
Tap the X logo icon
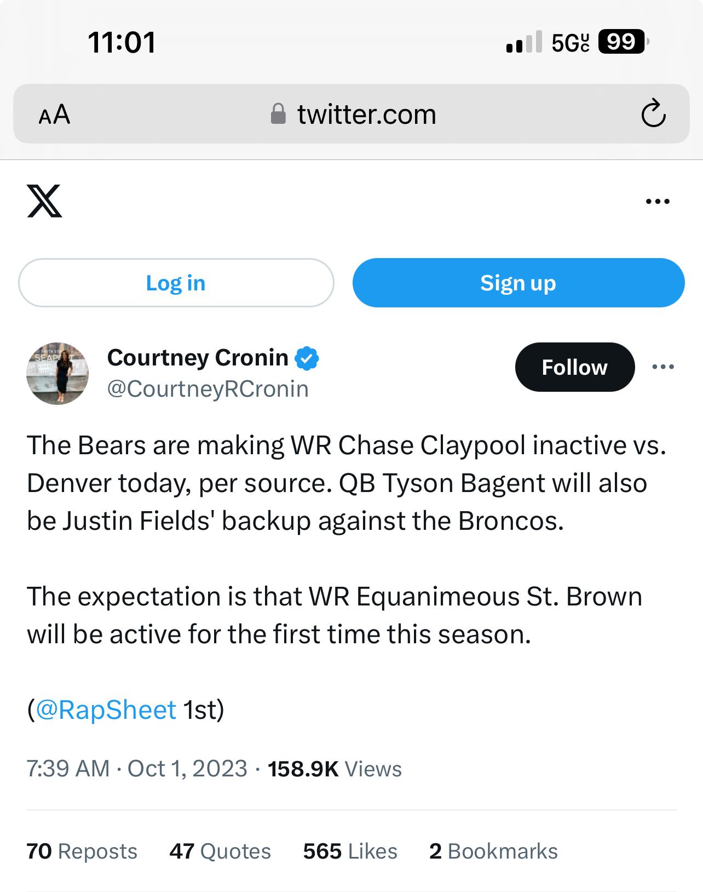point(44,201)
